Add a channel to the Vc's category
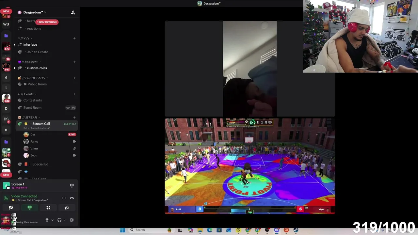Viewport: 418px width, 235px height. pos(74,38)
